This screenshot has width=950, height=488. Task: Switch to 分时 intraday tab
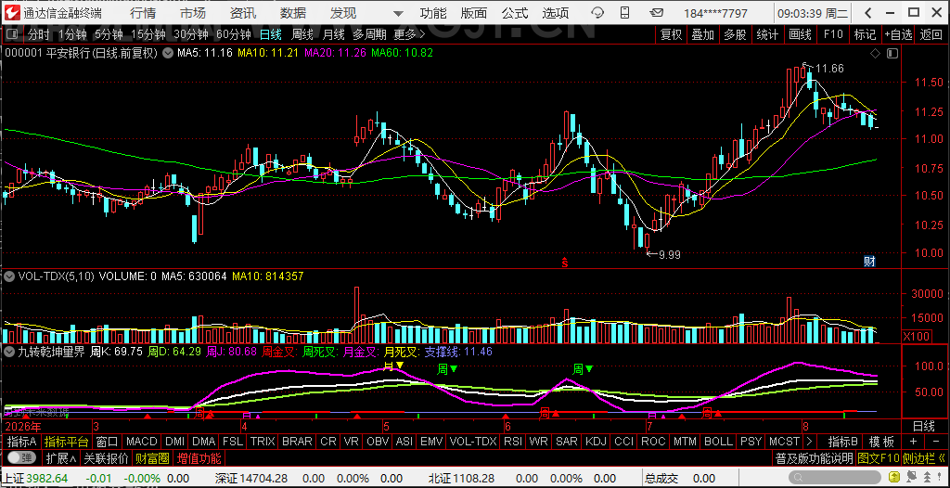pos(39,35)
